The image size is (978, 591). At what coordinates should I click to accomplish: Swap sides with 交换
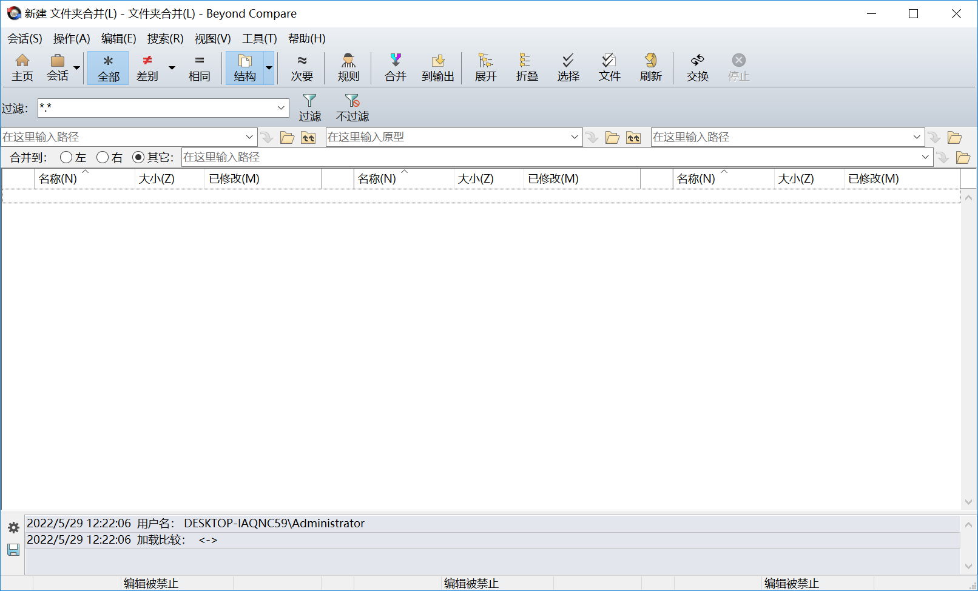(x=697, y=67)
